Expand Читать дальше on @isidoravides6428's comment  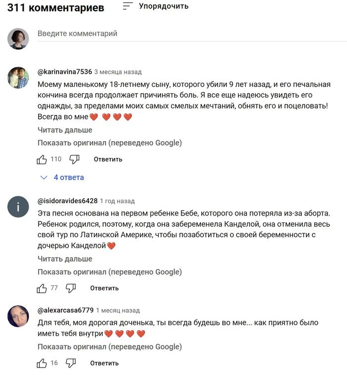pyautogui.click(x=65, y=259)
